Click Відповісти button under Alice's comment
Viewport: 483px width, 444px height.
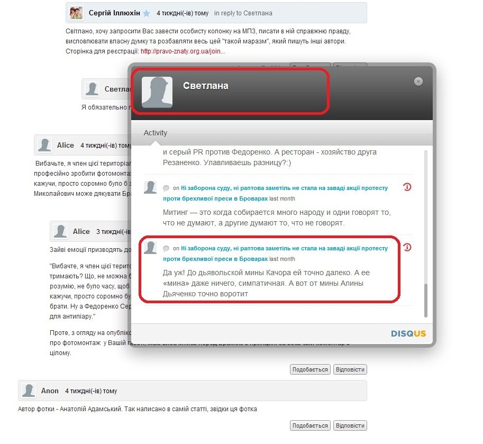(x=350, y=369)
